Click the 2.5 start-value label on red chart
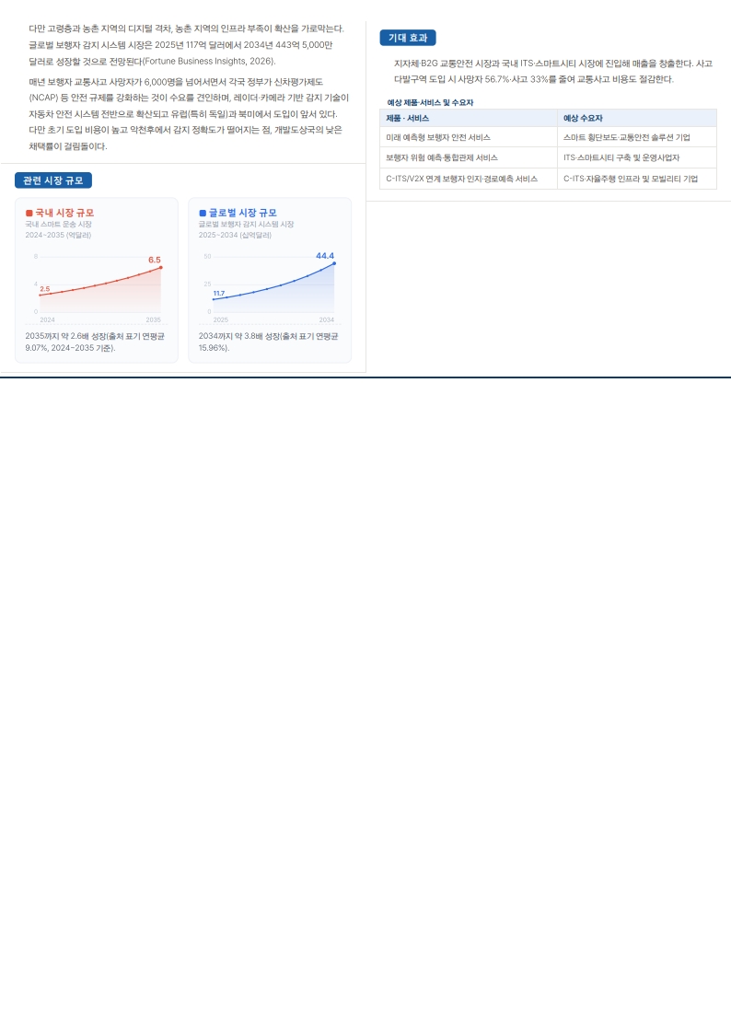731x1033 pixels. pyautogui.click(x=45, y=289)
